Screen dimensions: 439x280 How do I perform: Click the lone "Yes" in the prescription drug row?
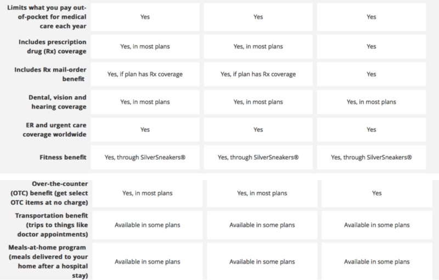[x=372, y=46]
